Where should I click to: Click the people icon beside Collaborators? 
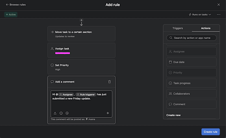coord(170,94)
